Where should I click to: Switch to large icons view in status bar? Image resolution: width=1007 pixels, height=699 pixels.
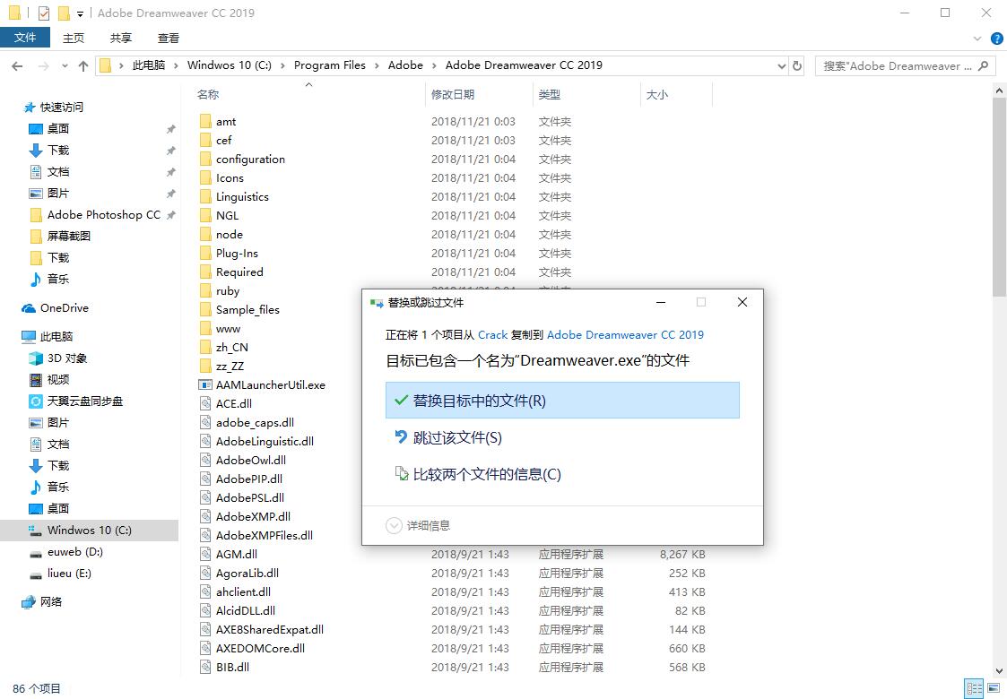coord(994,689)
